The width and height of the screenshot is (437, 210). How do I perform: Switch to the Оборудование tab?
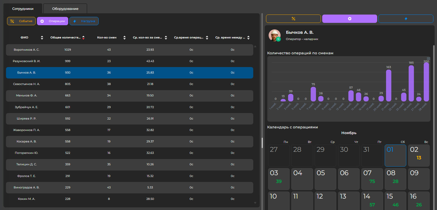coord(65,9)
